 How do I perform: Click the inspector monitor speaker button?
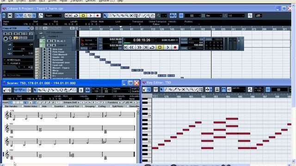(x=10, y=38)
